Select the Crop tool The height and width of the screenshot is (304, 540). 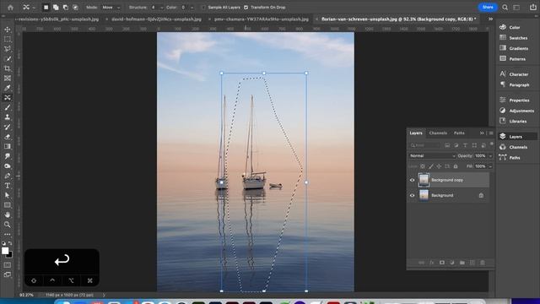point(8,68)
